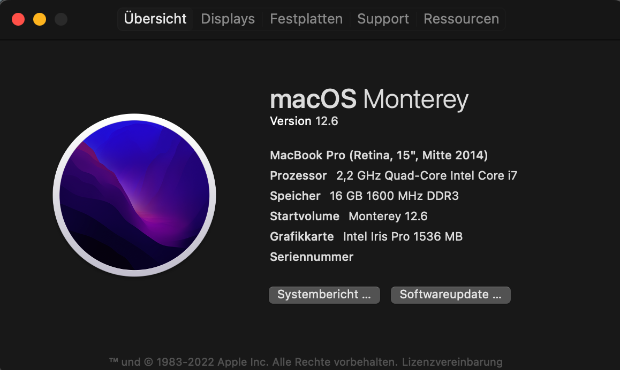Close the window with red button
Viewport: 620px width, 370px height.
(18, 20)
